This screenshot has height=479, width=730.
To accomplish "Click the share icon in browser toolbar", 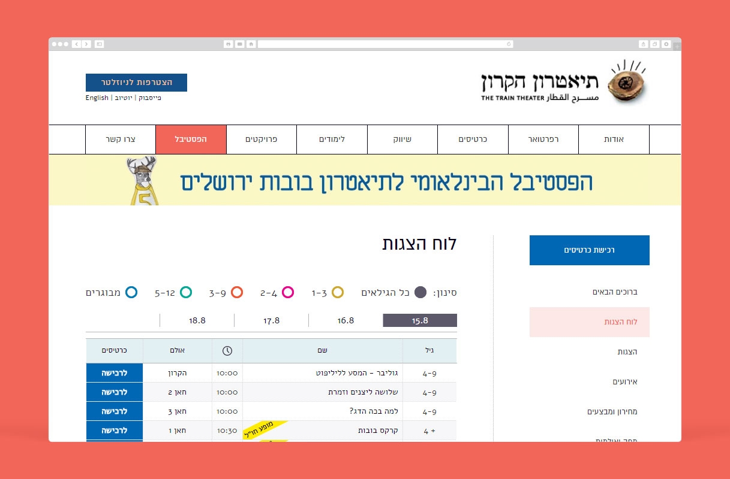I will (644, 44).
